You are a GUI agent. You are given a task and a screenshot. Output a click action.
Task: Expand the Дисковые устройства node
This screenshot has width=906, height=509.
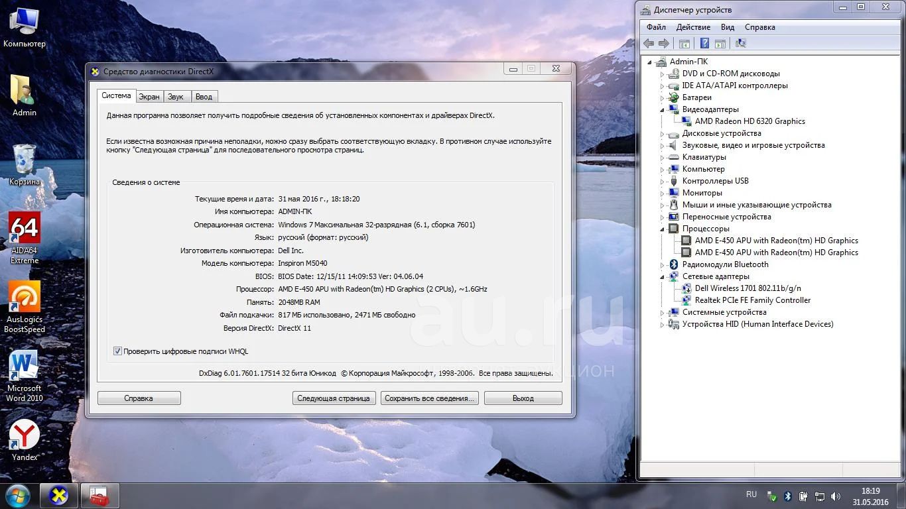tap(662, 133)
